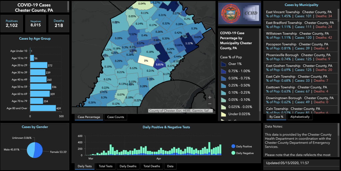Open the Daily Tests chart tab
The height and width of the screenshot is (171, 341).
(85, 166)
